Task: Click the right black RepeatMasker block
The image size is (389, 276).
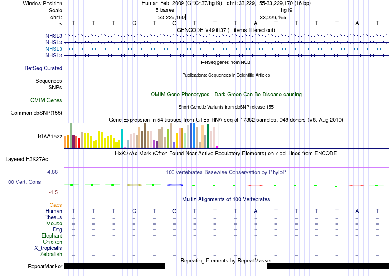Action: pos(328,266)
